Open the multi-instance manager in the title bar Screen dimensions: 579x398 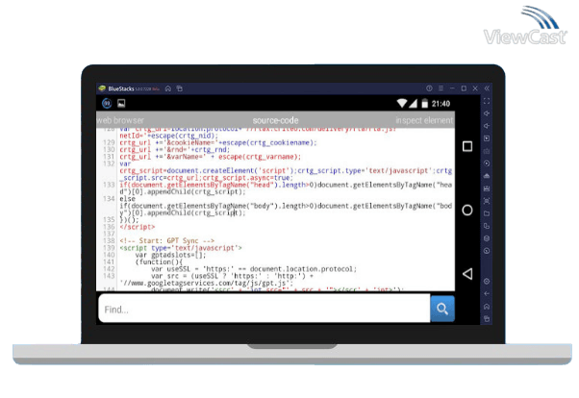tap(180, 88)
